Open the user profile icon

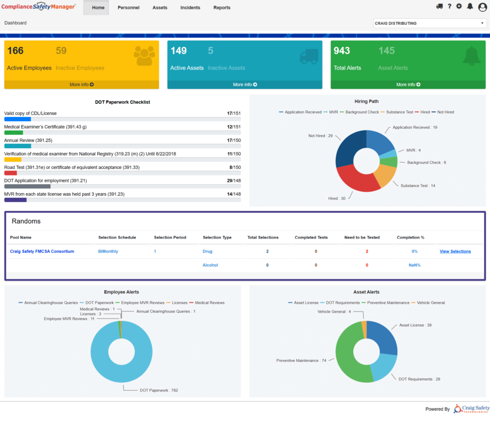(x=482, y=7)
